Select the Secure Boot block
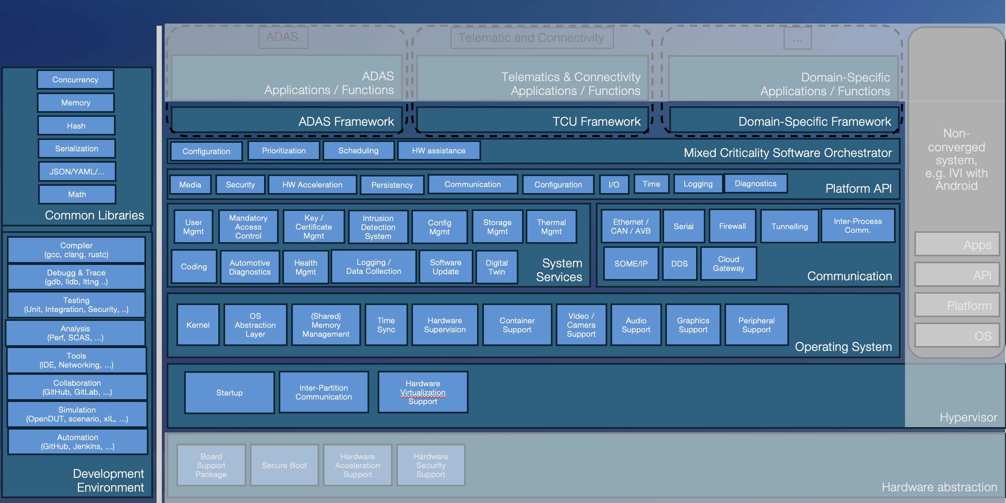The width and height of the screenshot is (1006, 503). click(284, 465)
